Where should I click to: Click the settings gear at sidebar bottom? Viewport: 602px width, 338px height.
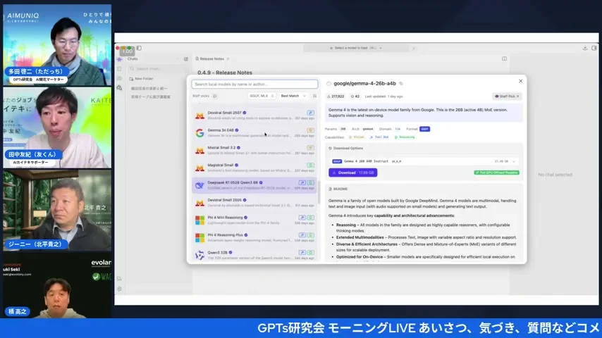pyautogui.click(x=119, y=289)
